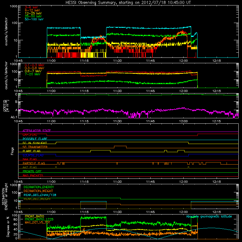Click the SAA_FLAG label
This screenshot has width=242, height=242.
point(30,159)
